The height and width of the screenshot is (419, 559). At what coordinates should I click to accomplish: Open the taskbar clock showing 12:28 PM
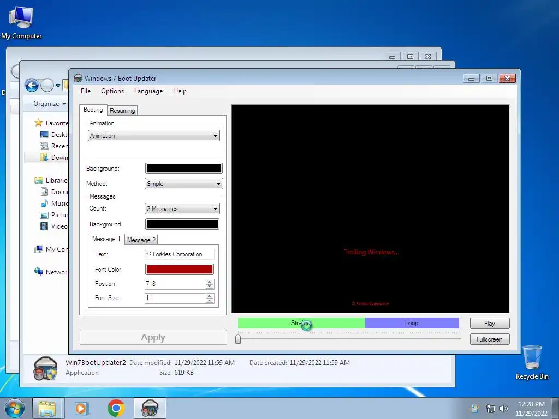click(531, 409)
